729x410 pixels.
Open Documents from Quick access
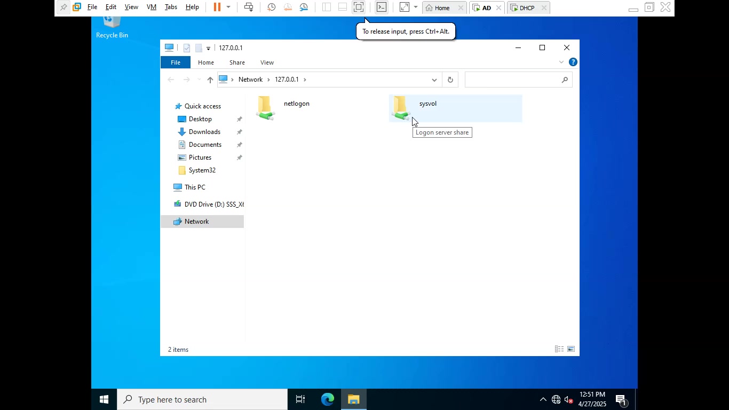tap(205, 145)
